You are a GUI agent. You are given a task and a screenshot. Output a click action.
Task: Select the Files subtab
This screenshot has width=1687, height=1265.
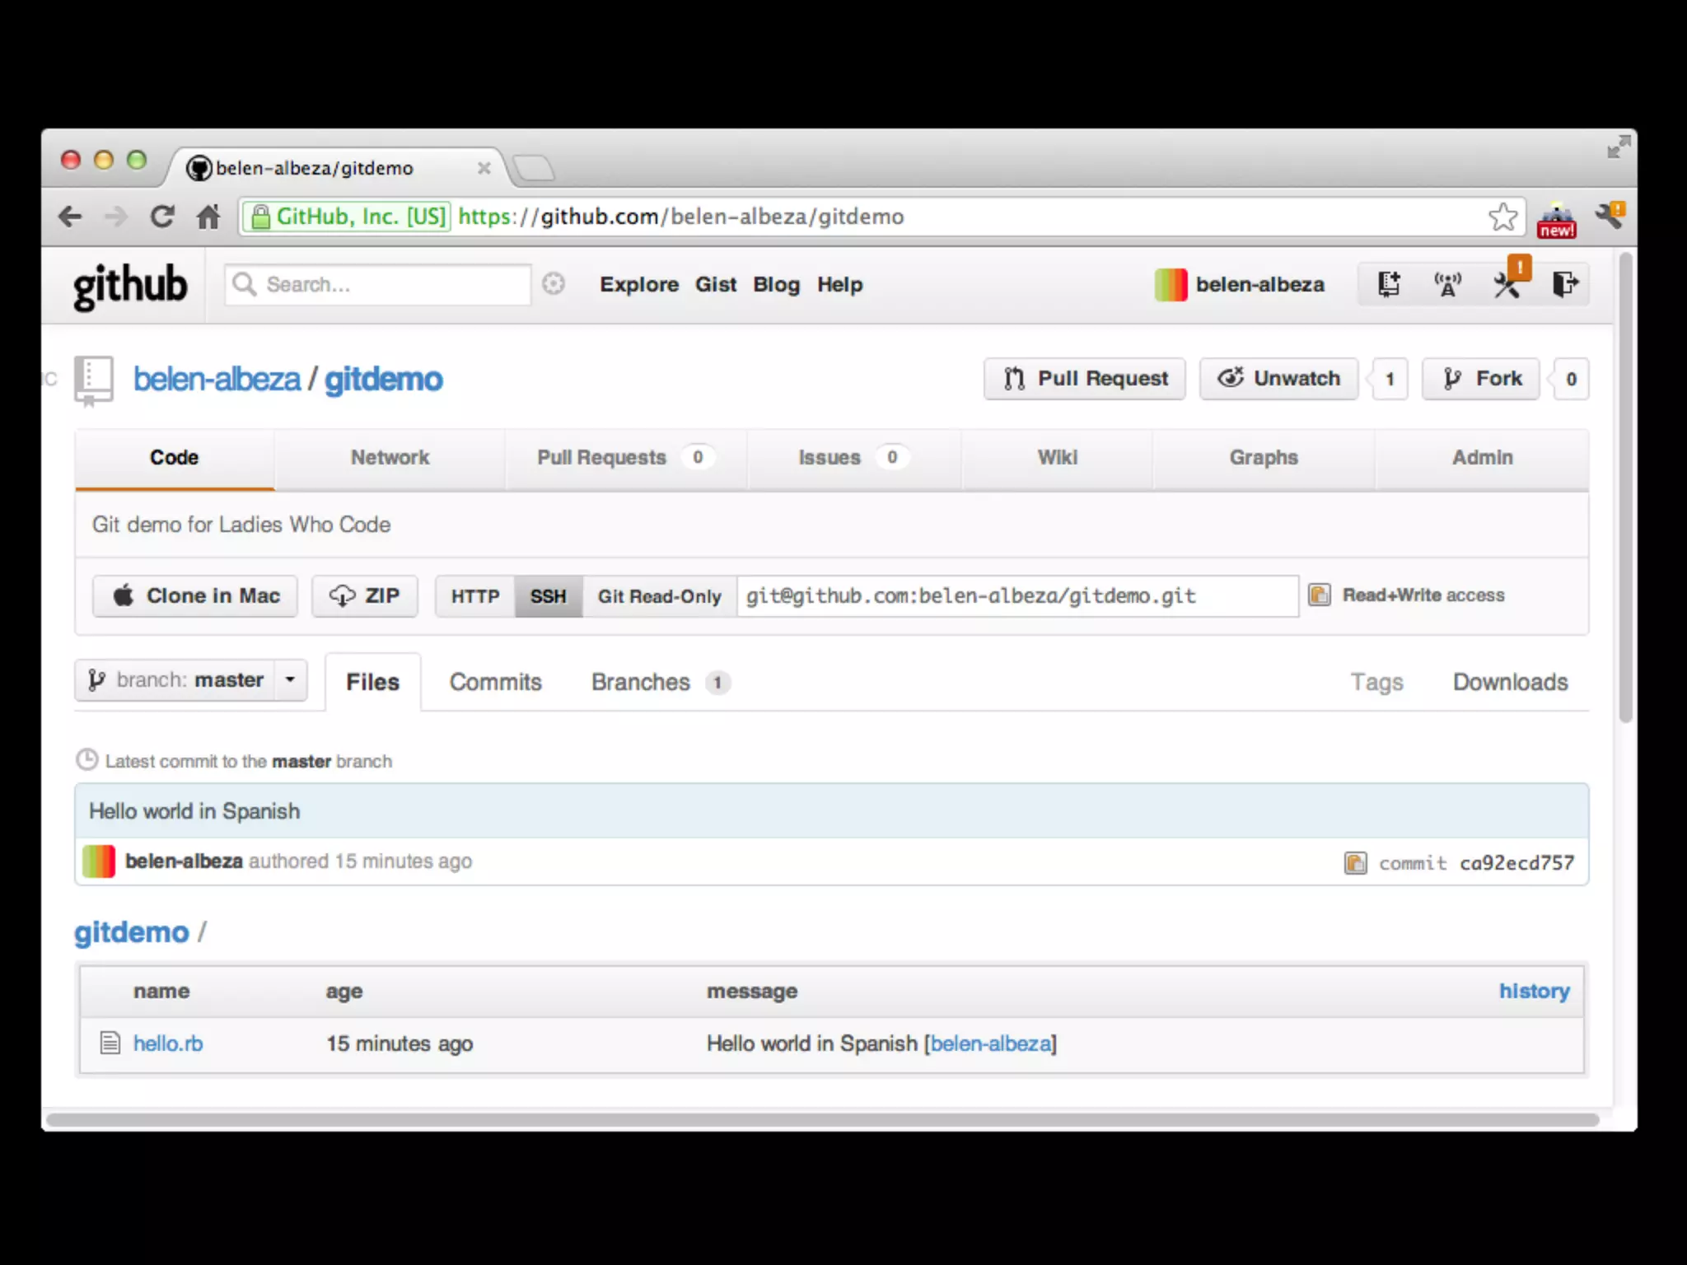pos(372,682)
